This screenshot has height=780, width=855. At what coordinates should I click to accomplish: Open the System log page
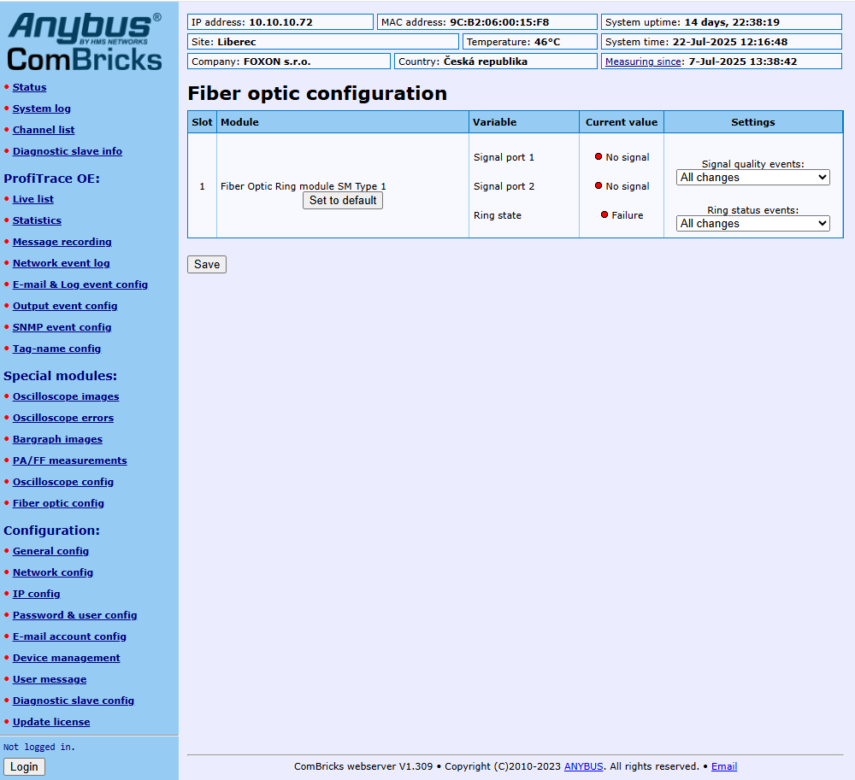pos(41,108)
